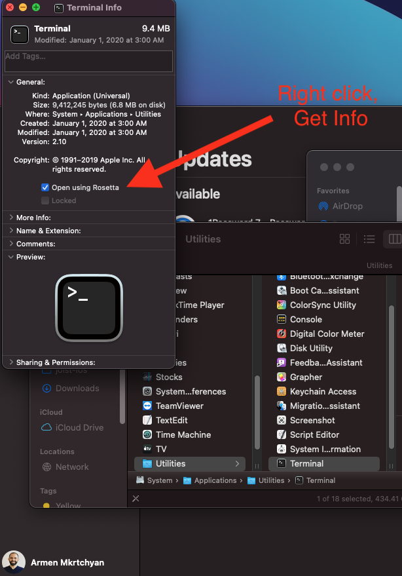
Task: Select Stocks app in Applications column
Action: pyautogui.click(x=162, y=377)
